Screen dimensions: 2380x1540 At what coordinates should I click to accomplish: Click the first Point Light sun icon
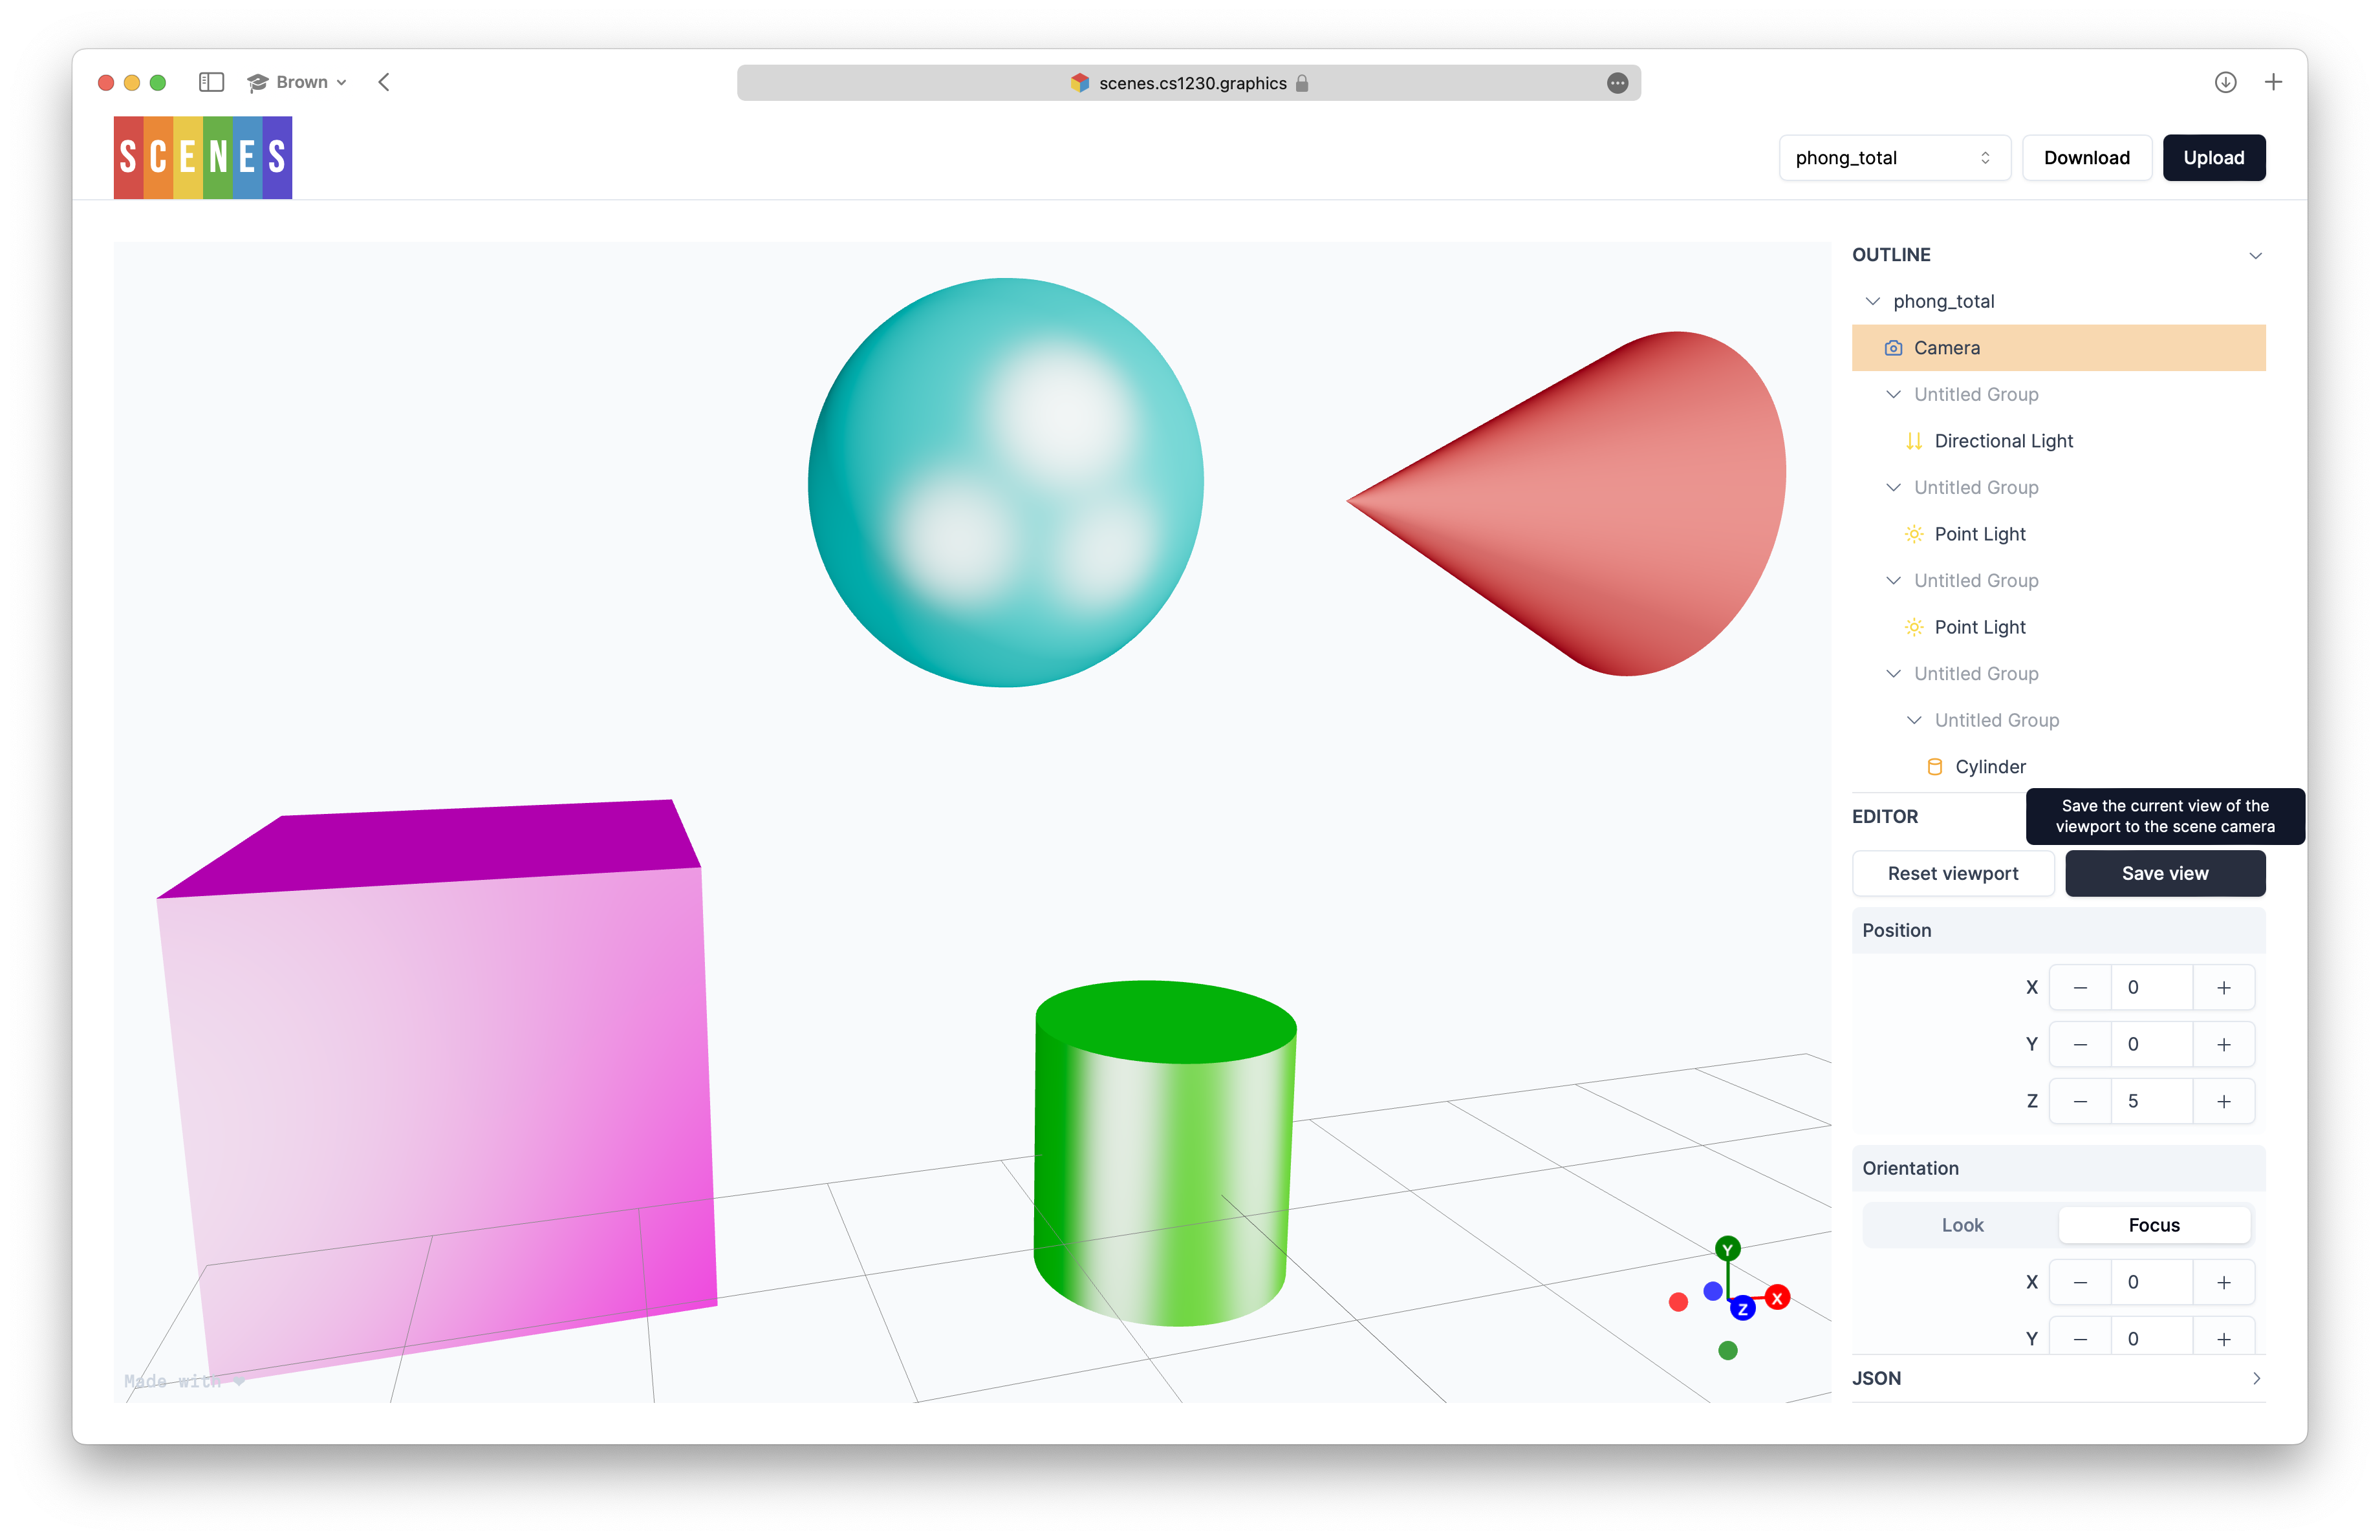click(1913, 533)
